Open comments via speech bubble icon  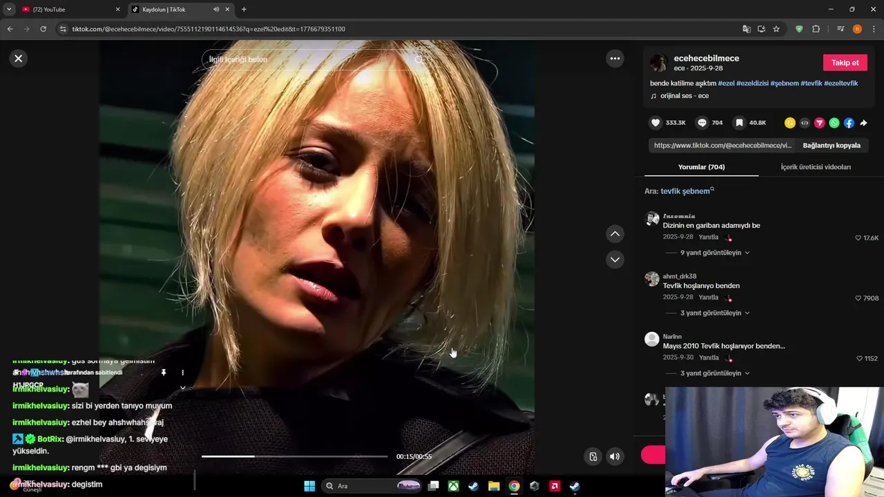click(x=702, y=123)
